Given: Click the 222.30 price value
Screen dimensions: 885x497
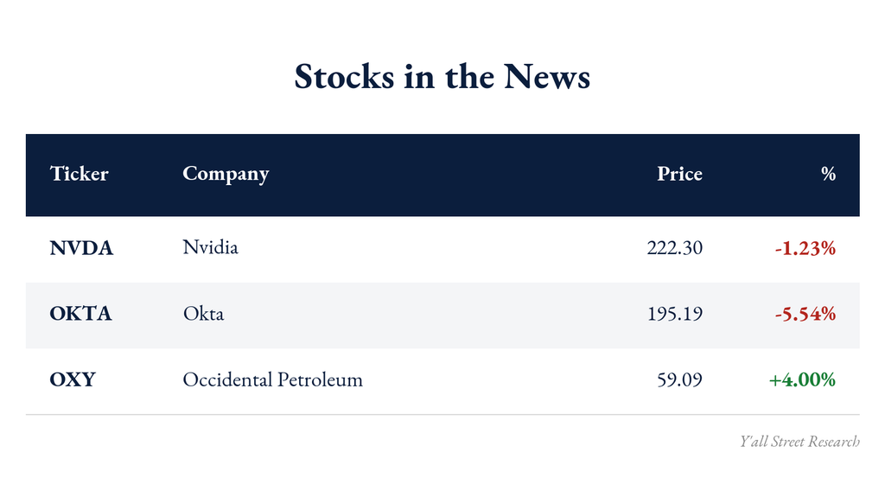Looking at the screenshot, I should coord(674,248).
